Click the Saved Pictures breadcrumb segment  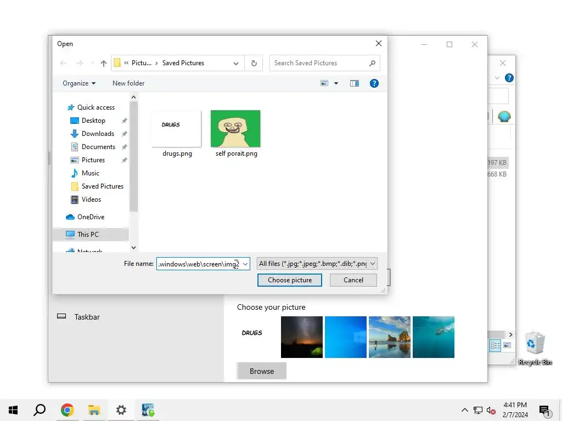(183, 64)
